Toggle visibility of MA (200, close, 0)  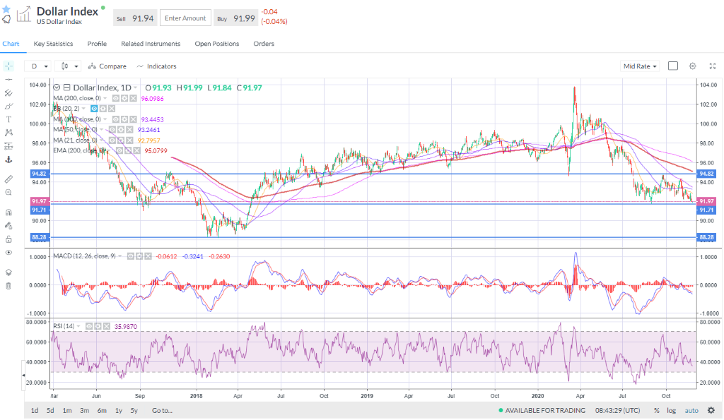coord(116,98)
